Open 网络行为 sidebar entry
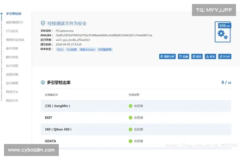Image resolution: width=240 pixels, height=160 pixels. pos(12,92)
